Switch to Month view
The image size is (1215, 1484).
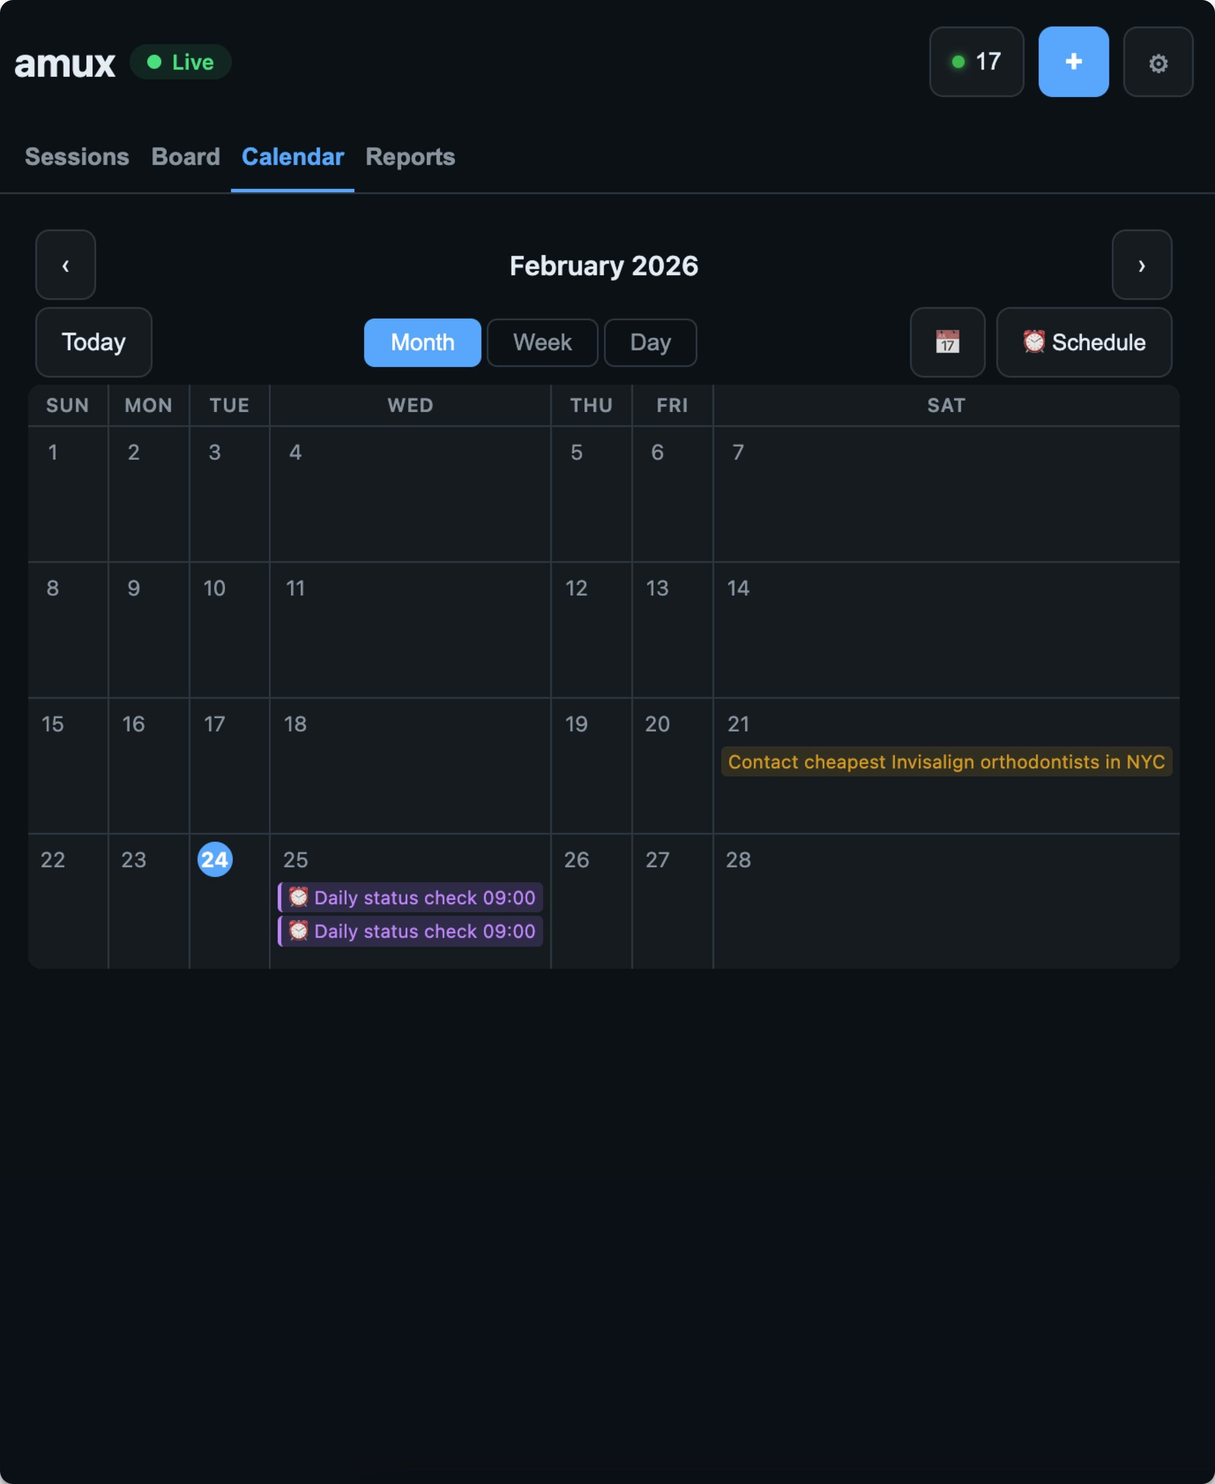coord(421,342)
